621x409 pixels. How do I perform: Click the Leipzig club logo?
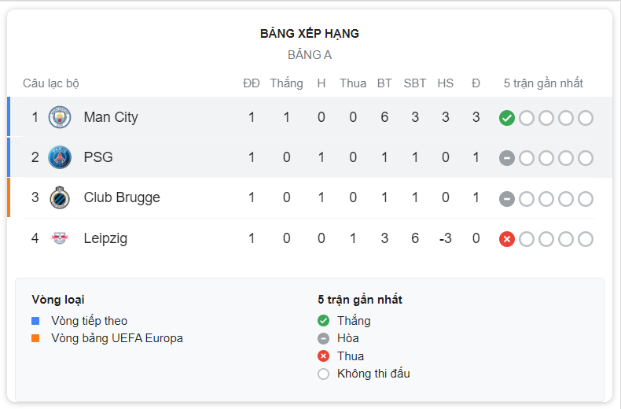click(x=60, y=238)
